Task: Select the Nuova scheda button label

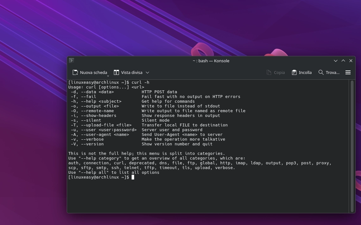Action: pyautogui.click(x=94, y=72)
